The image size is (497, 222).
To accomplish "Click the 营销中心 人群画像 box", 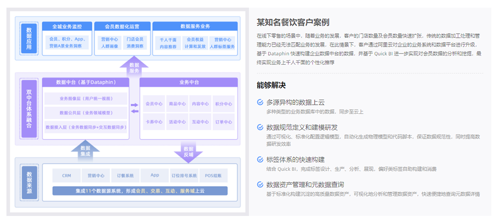I will coord(109,43).
